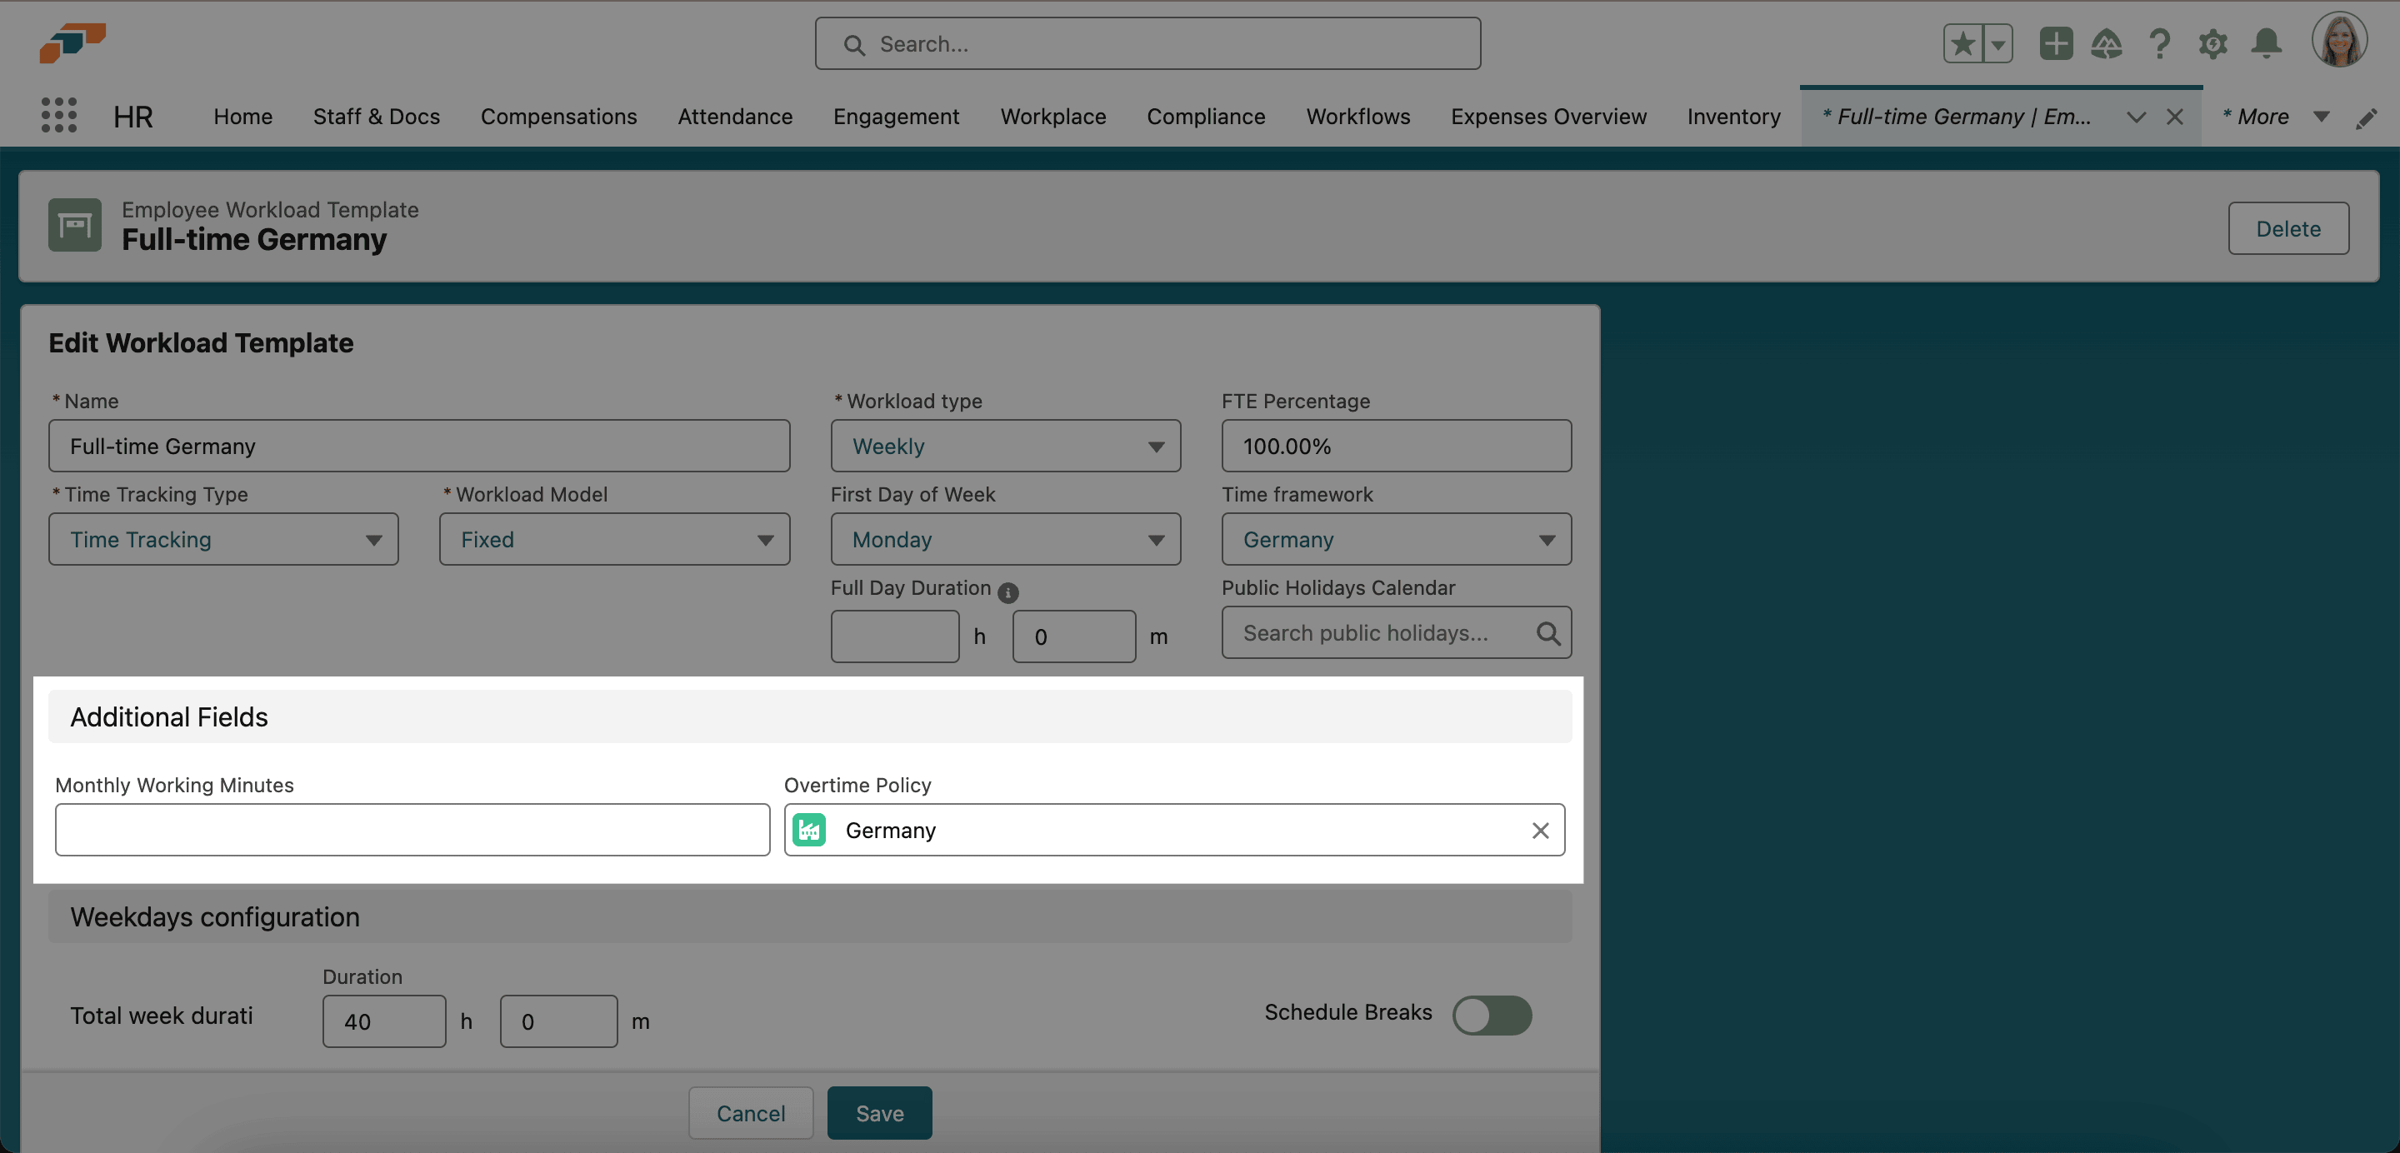The image size is (2400, 1153).
Task: Click the Full Day Duration hours field
Action: coord(894,636)
